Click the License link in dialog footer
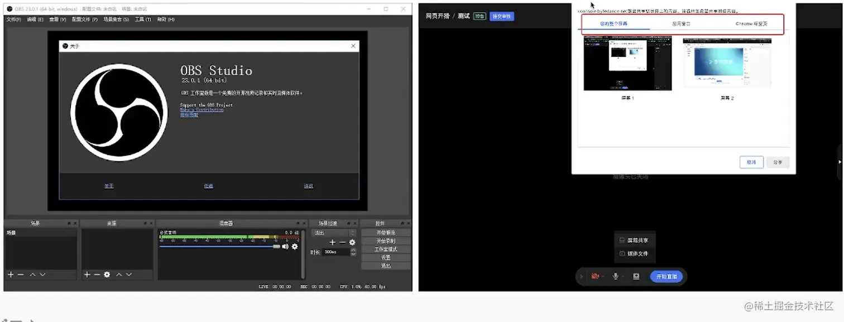This screenshot has width=844, height=322. [x=308, y=186]
